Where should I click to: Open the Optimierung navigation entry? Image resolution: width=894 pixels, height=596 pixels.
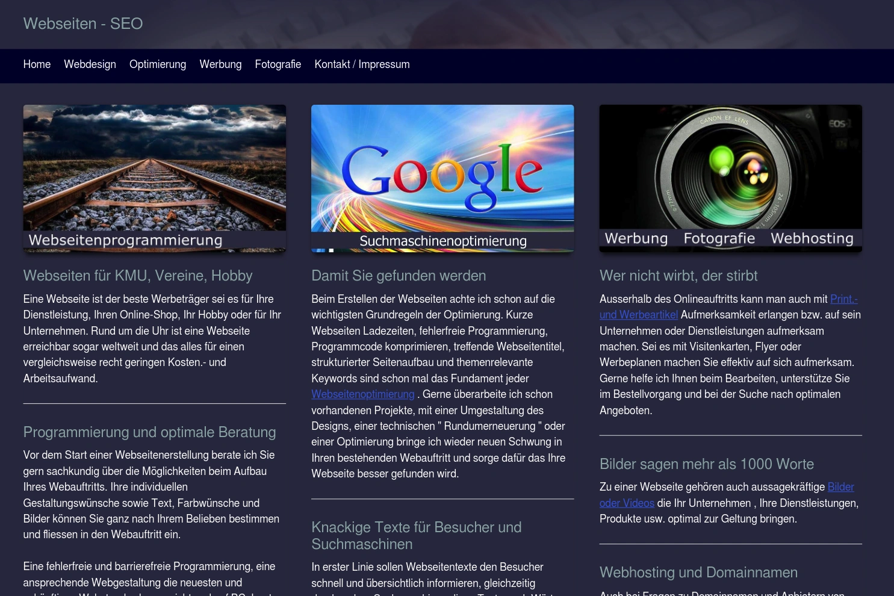[x=157, y=64]
